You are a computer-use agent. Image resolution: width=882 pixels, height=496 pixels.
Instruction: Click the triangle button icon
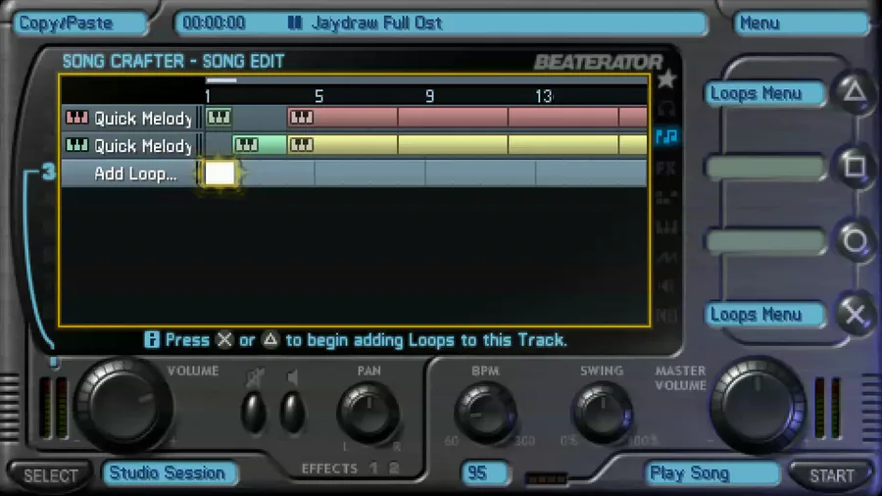pyautogui.click(x=855, y=92)
